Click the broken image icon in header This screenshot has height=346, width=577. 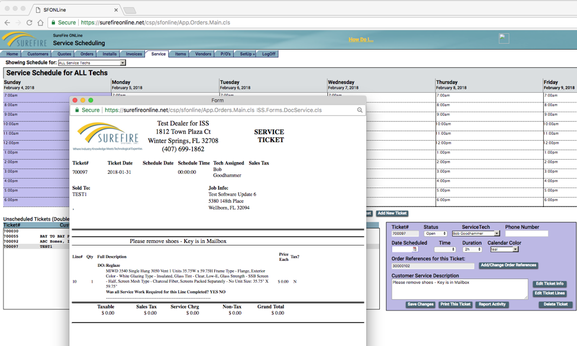504,38
